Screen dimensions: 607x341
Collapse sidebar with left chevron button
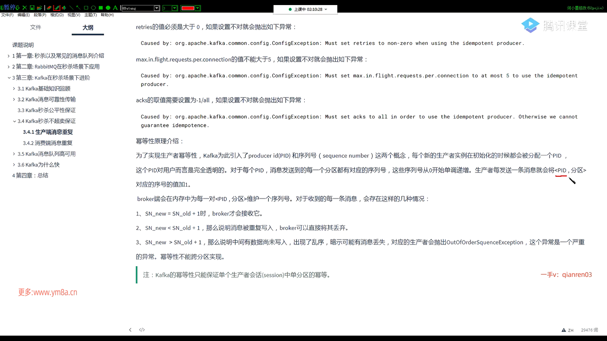pyautogui.click(x=130, y=330)
